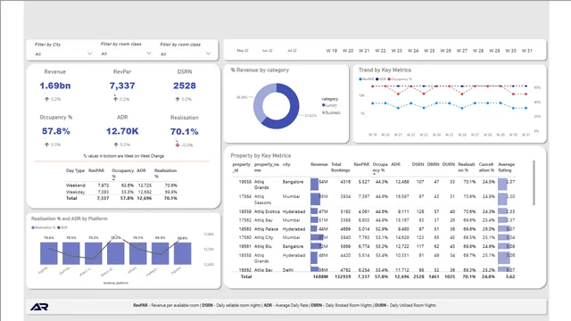The height and width of the screenshot is (321, 571).
Task: Click the scrollbar of Property by Key Metrics table
Action: click(x=534, y=183)
